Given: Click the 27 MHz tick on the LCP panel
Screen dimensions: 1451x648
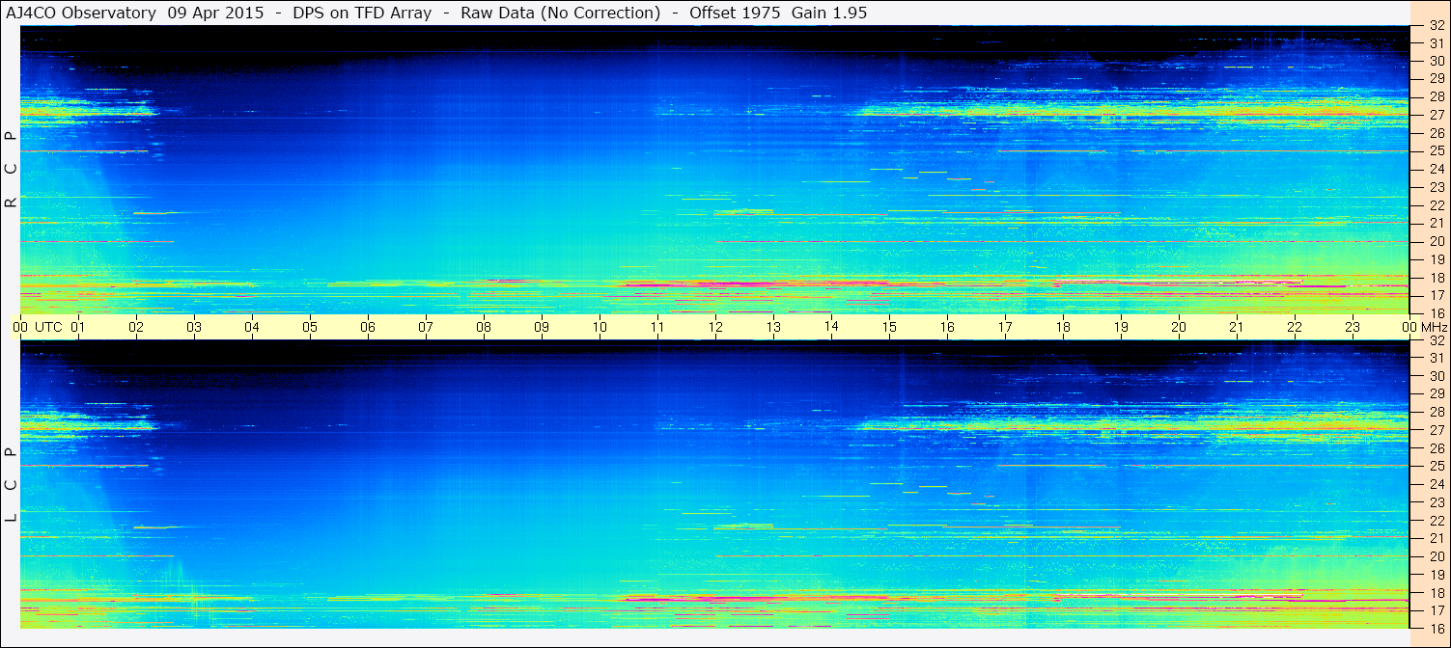Looking at the screenshot, I should tap(1437, 430).
